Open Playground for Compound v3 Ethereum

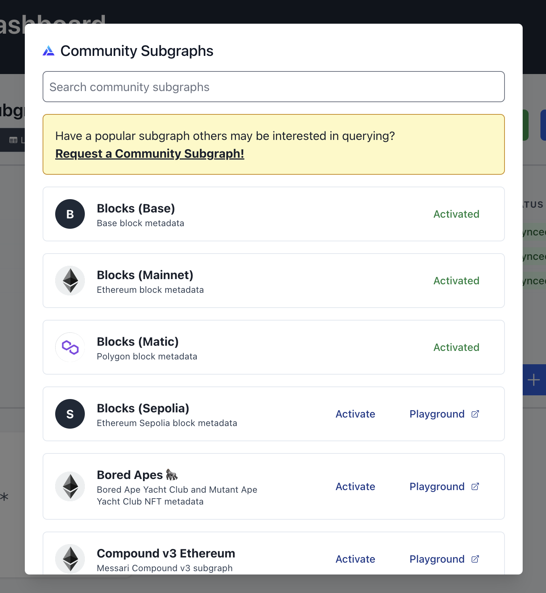(437, 559)
